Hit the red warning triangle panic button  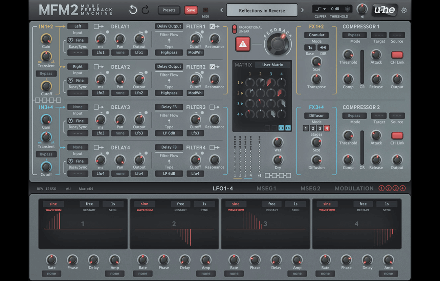coord(243,44)
